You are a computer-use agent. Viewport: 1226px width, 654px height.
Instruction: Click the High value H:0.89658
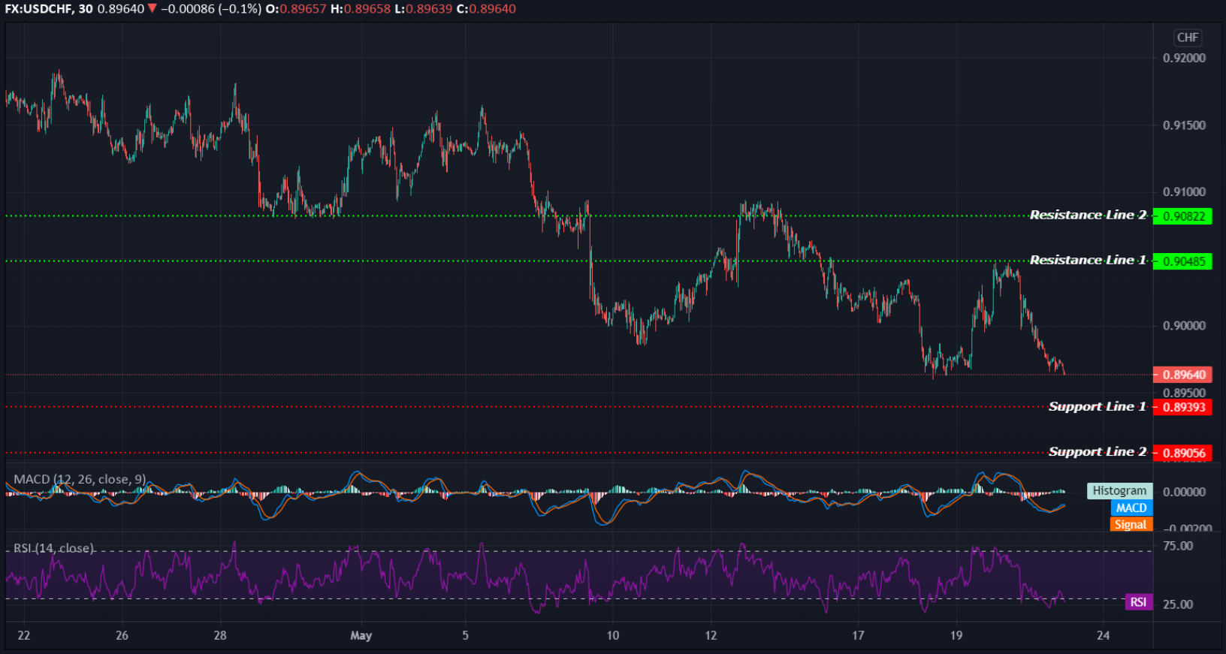tap(361, 9)
